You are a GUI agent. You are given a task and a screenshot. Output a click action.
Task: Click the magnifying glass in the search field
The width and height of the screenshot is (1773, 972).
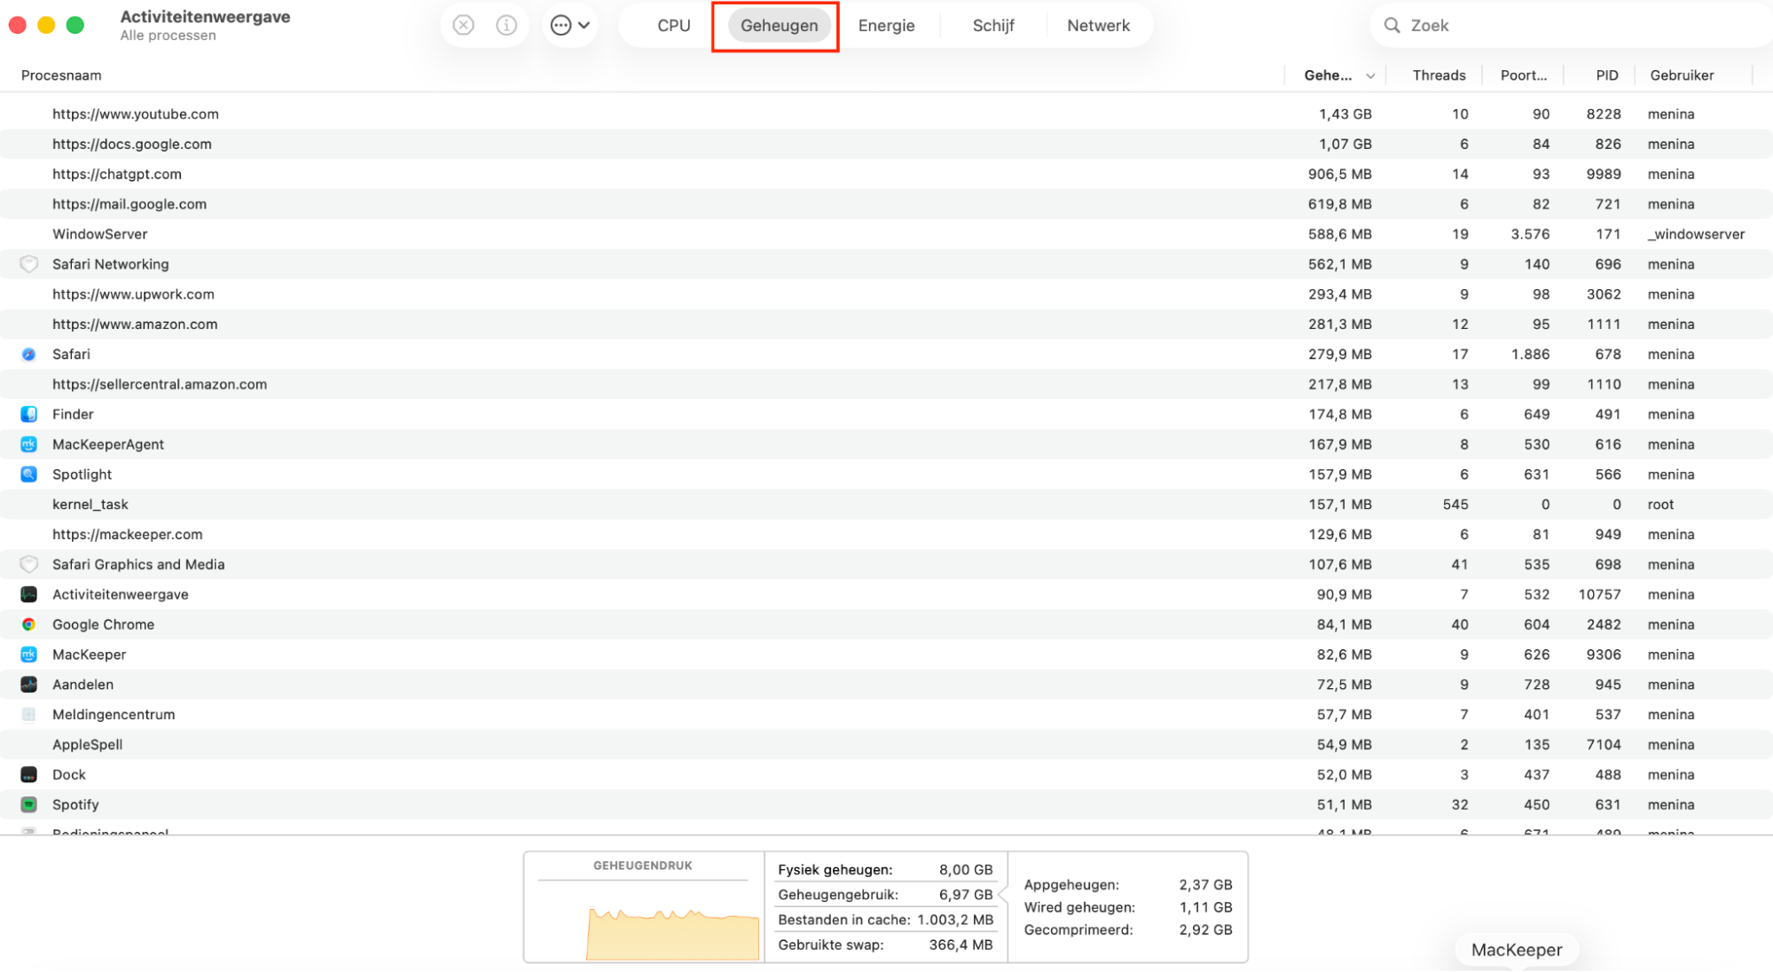(x=1391, y=25)
